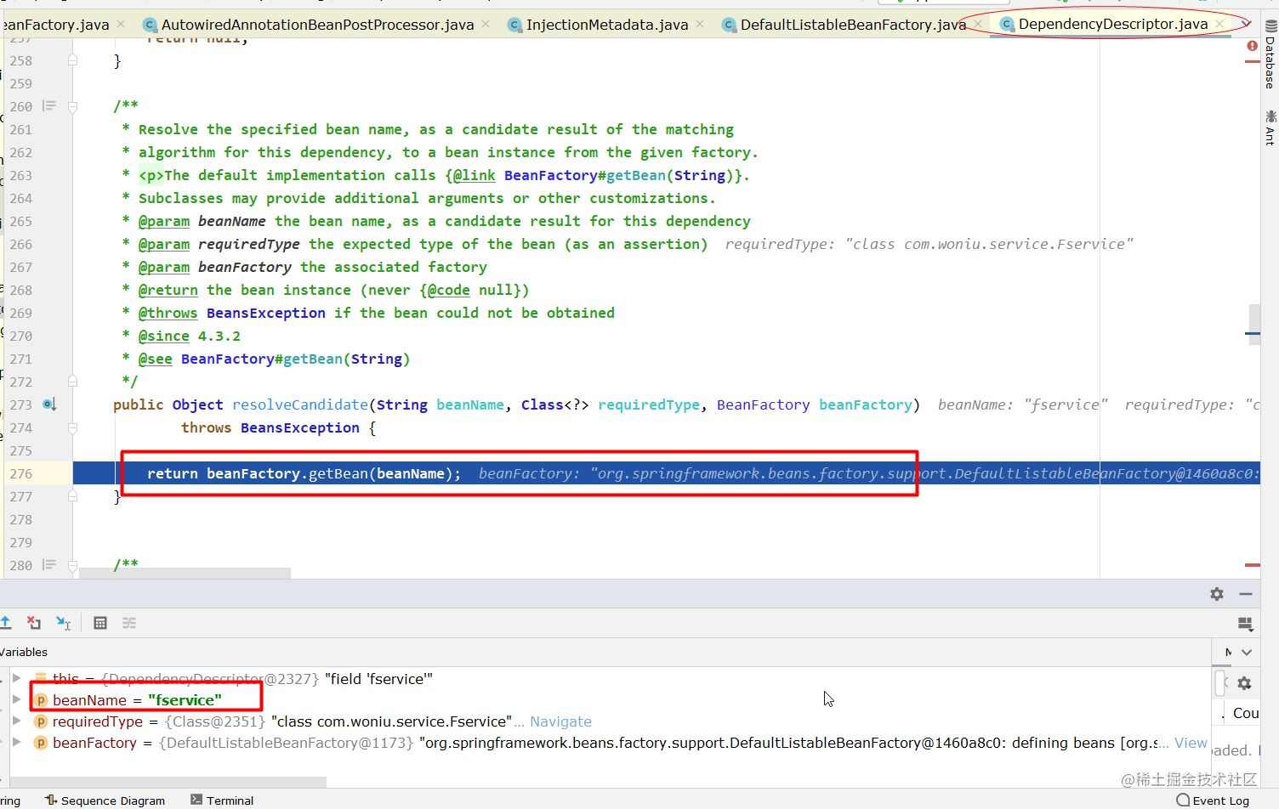Open the Sequence Diagram tab
This screenshot has height=809, width=1279.
click(105, 801)
